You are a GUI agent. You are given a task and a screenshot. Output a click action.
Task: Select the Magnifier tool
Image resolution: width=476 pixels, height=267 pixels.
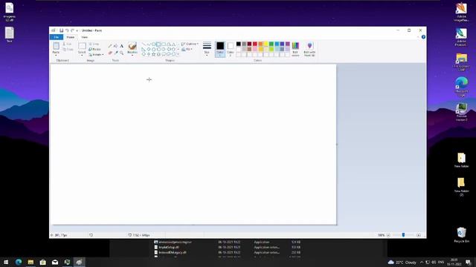pyautogui.click(x=121, y=53)
